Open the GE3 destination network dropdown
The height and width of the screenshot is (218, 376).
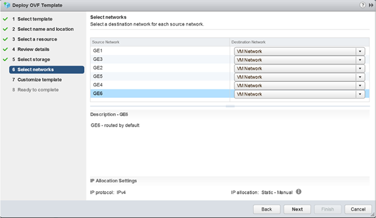(x=360, y=60)
